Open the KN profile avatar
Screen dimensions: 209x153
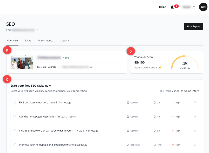[x=203, y=7]
